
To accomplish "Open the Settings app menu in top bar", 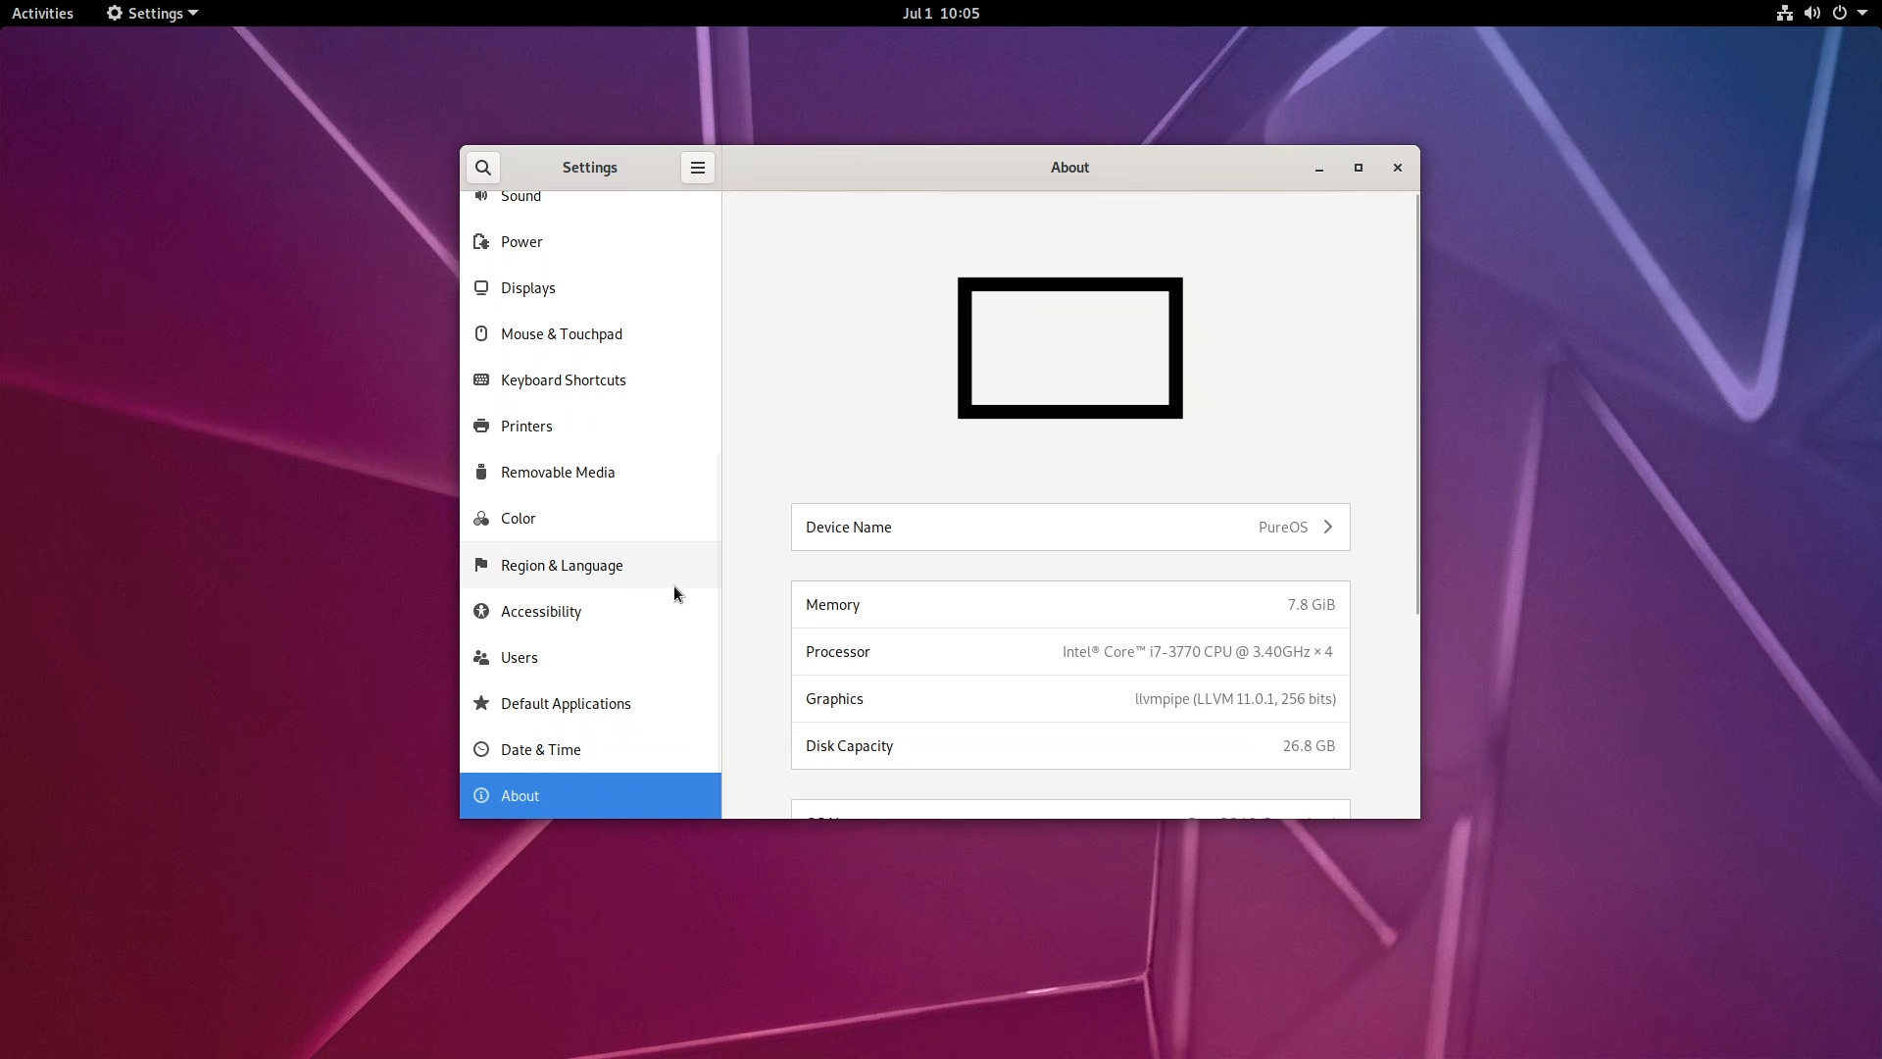I will point(153,14).
